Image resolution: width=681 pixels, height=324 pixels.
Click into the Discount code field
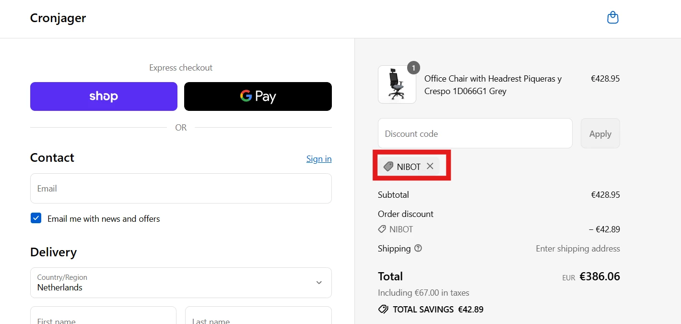point(475,133)
